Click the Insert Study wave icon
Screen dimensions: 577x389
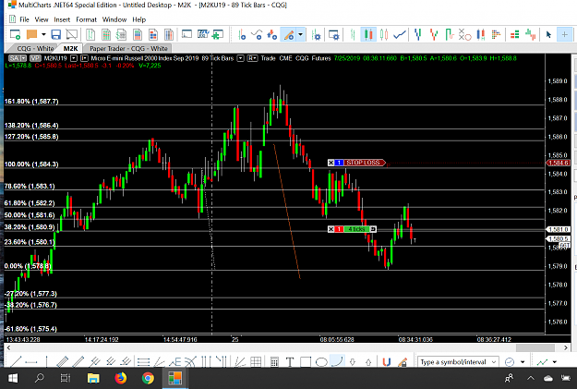[257, 34]
